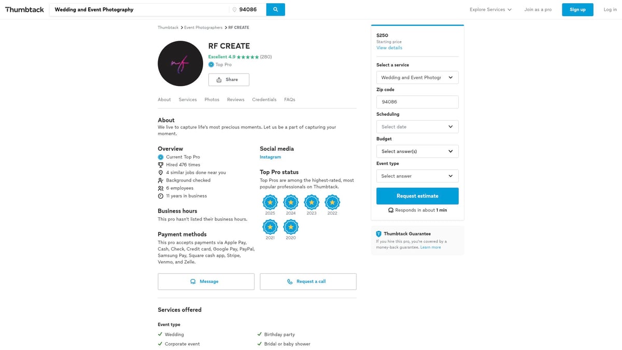The width and height of the screenshot is (622, 350).
Task: Expand the Budget answer dropdown
Action: (x=417, y=151)
